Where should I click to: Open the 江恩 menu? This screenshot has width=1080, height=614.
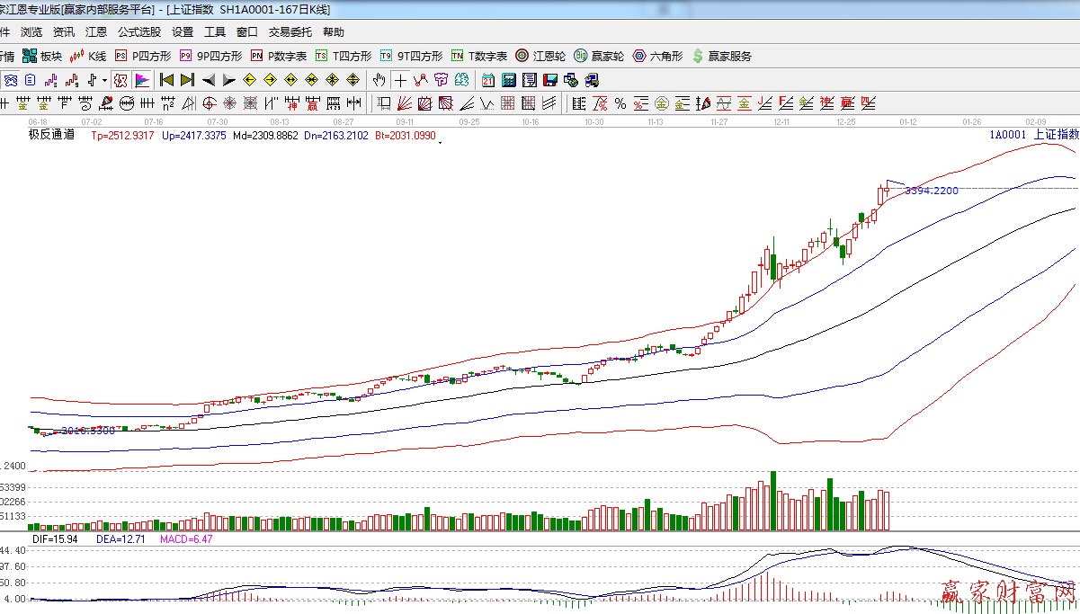(95, 32)
